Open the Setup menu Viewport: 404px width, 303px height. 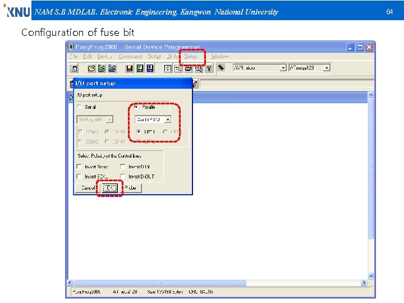(191, 56)
